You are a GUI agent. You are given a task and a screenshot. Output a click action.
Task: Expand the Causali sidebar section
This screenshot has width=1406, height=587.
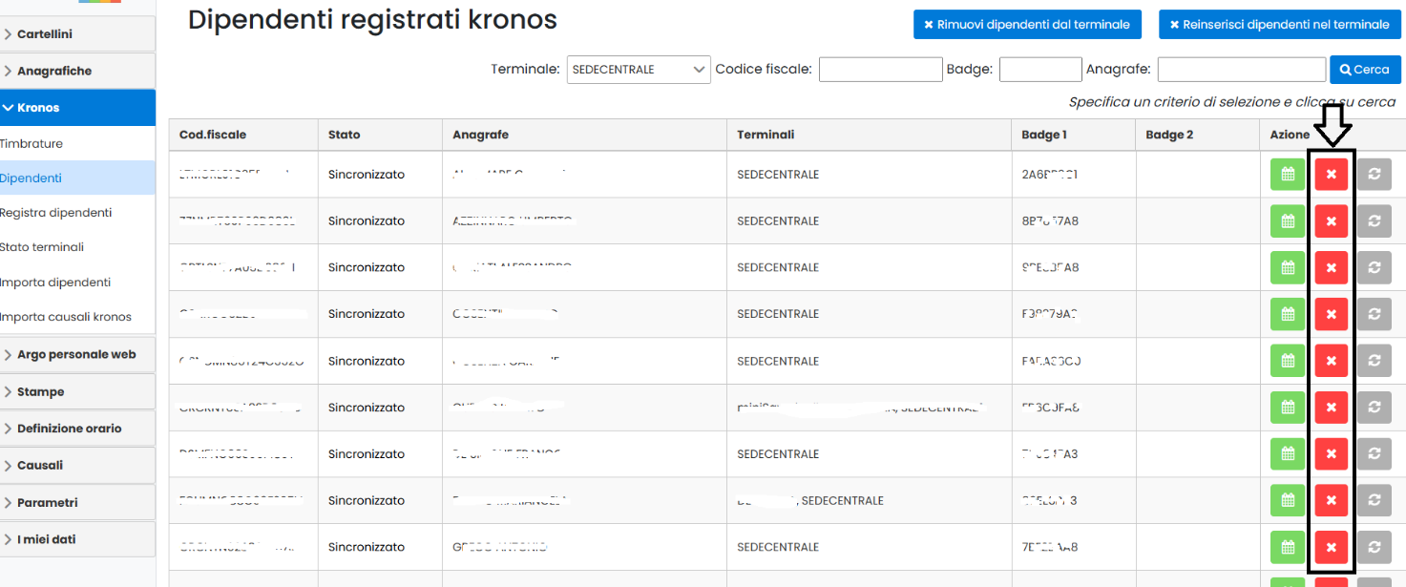[x=77, y=465]
